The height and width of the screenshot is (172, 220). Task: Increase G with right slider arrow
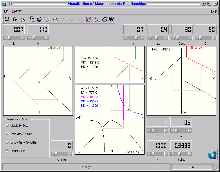coord(214,38)
